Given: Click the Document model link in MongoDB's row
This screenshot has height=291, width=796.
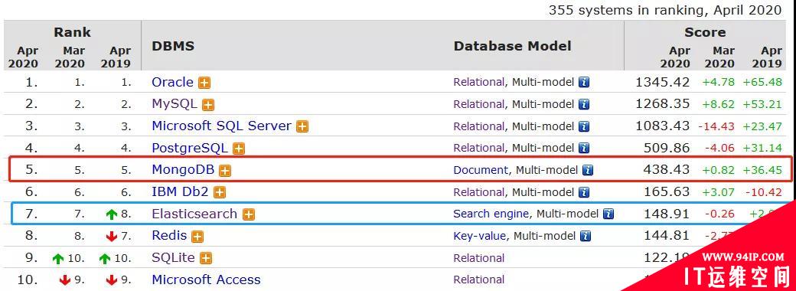Looking at the screenshot, I should pyautogui.click(x=481, y=170).
